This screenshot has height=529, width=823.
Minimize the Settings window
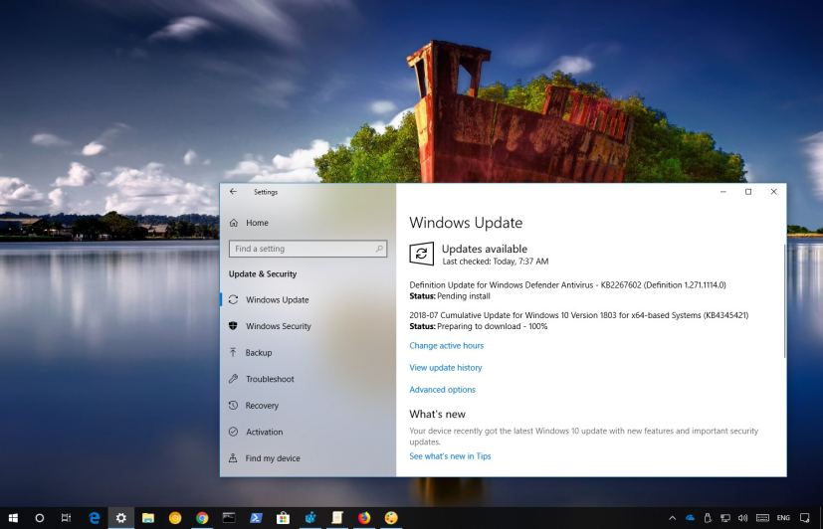pyautogui.click(x=722, y=192)
